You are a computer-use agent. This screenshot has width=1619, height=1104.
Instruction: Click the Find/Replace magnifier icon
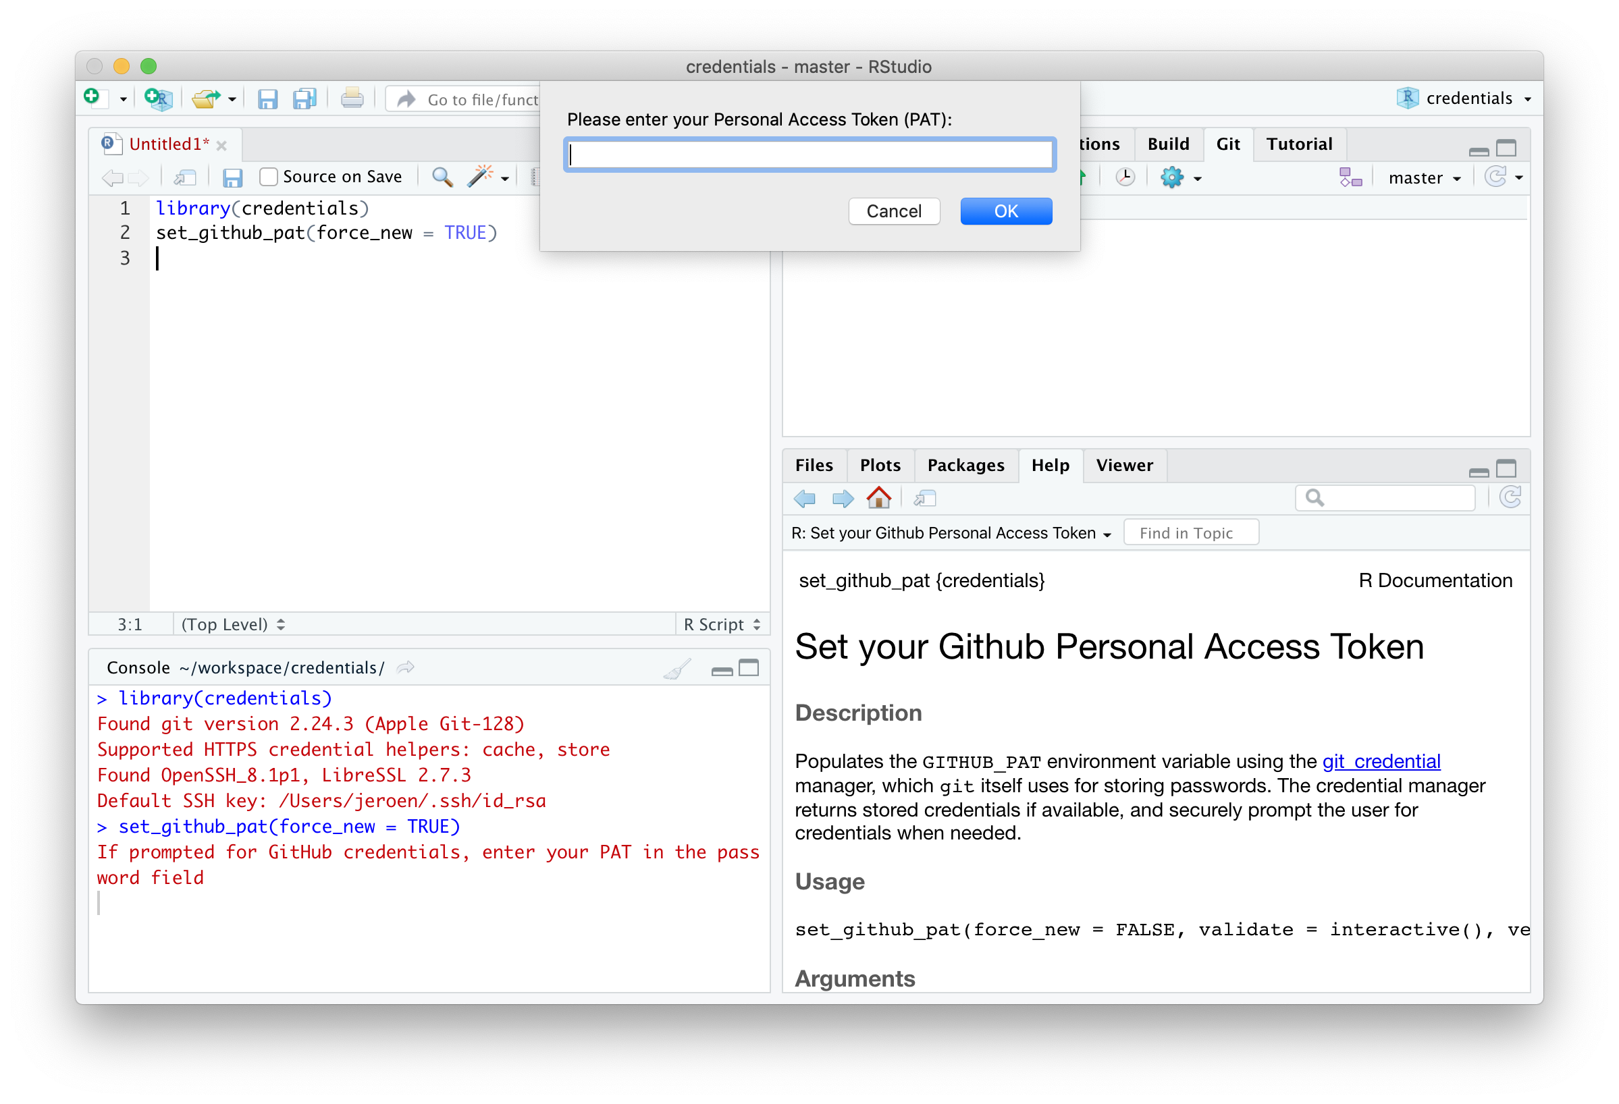click(x=442, y=177)
